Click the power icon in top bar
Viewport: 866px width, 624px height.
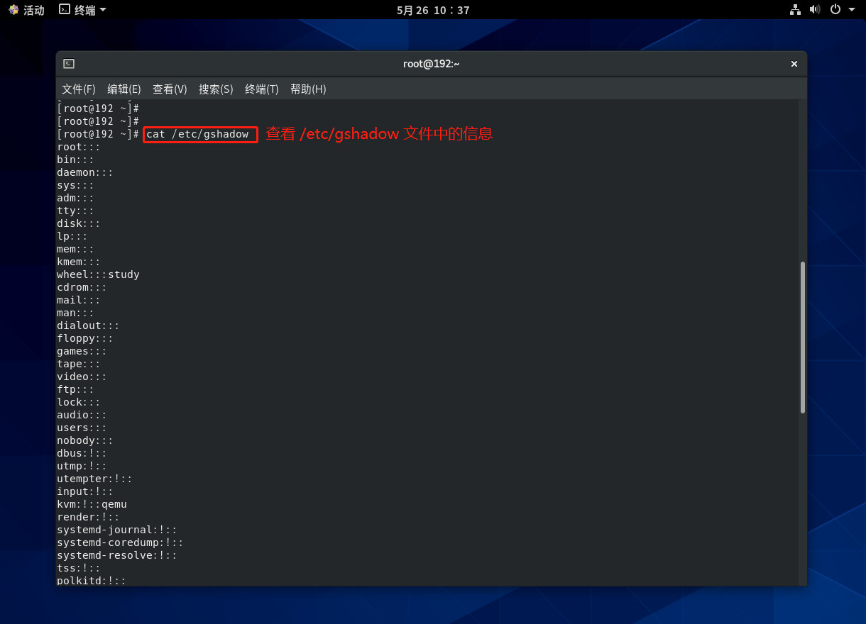[x=835, y=10]
